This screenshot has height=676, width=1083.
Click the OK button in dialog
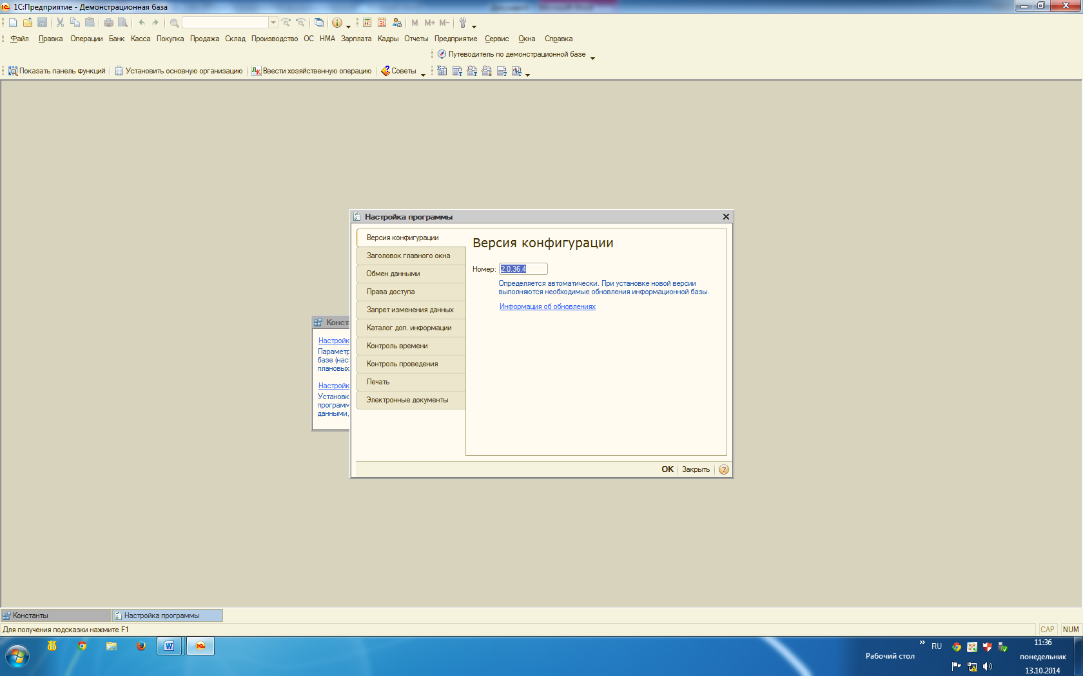click(x=667, y=469)
